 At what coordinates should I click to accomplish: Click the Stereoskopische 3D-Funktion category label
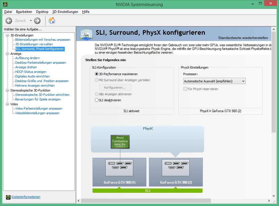point(30,90)
